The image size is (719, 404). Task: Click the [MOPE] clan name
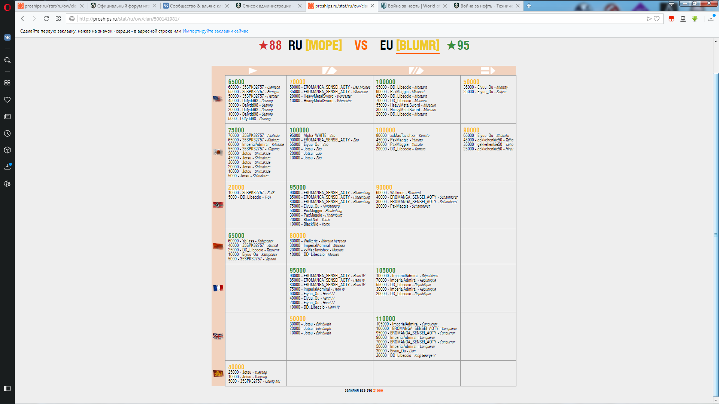[324, 45]
